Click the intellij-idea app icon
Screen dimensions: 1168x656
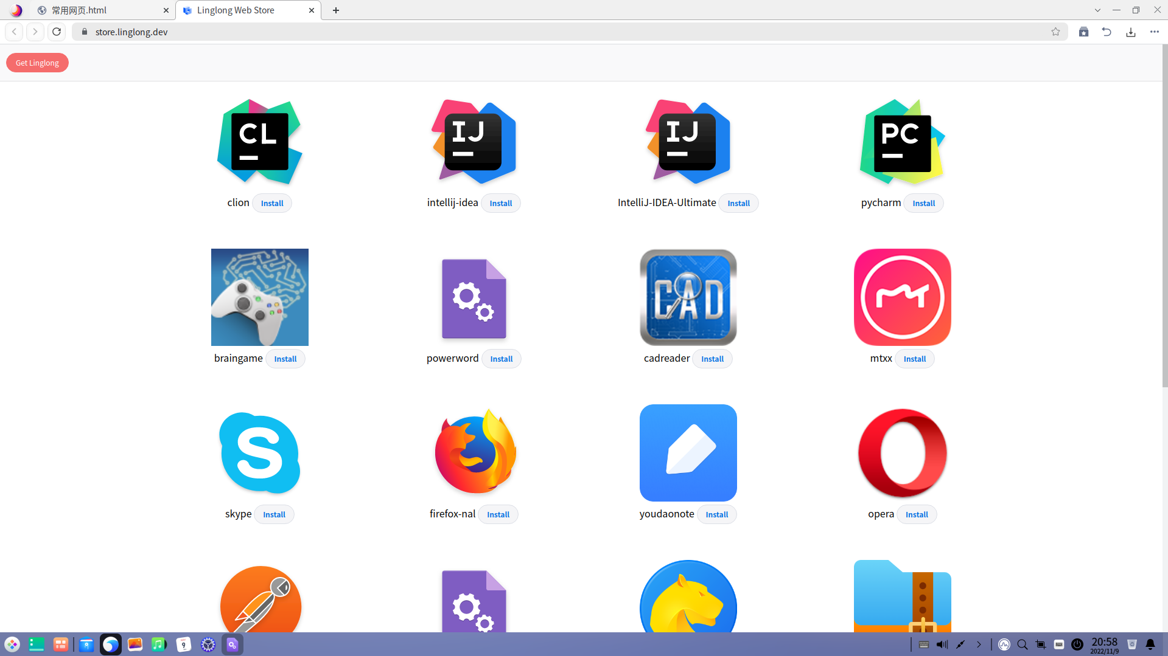click(474, 142)
